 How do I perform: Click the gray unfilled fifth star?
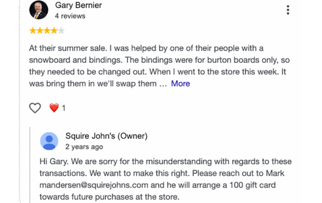pos(61,31)
